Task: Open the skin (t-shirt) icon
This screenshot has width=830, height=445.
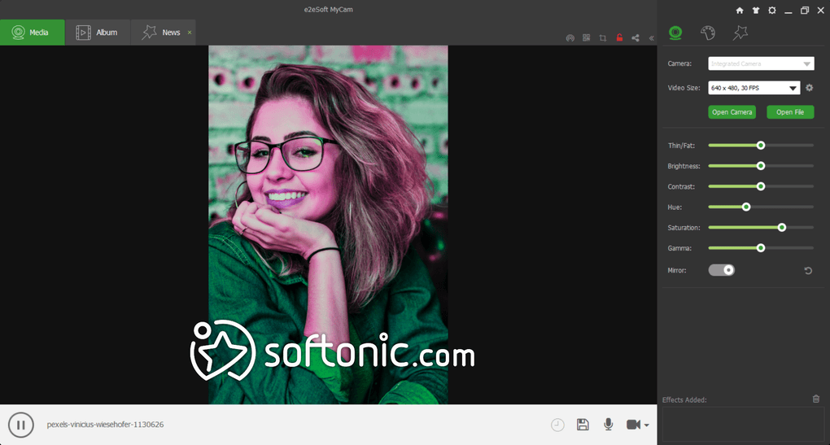Action: pos(756,11)
